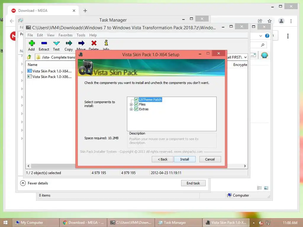Bookmark the page with the star icon

pyautogui.click(x=270, y=21)
